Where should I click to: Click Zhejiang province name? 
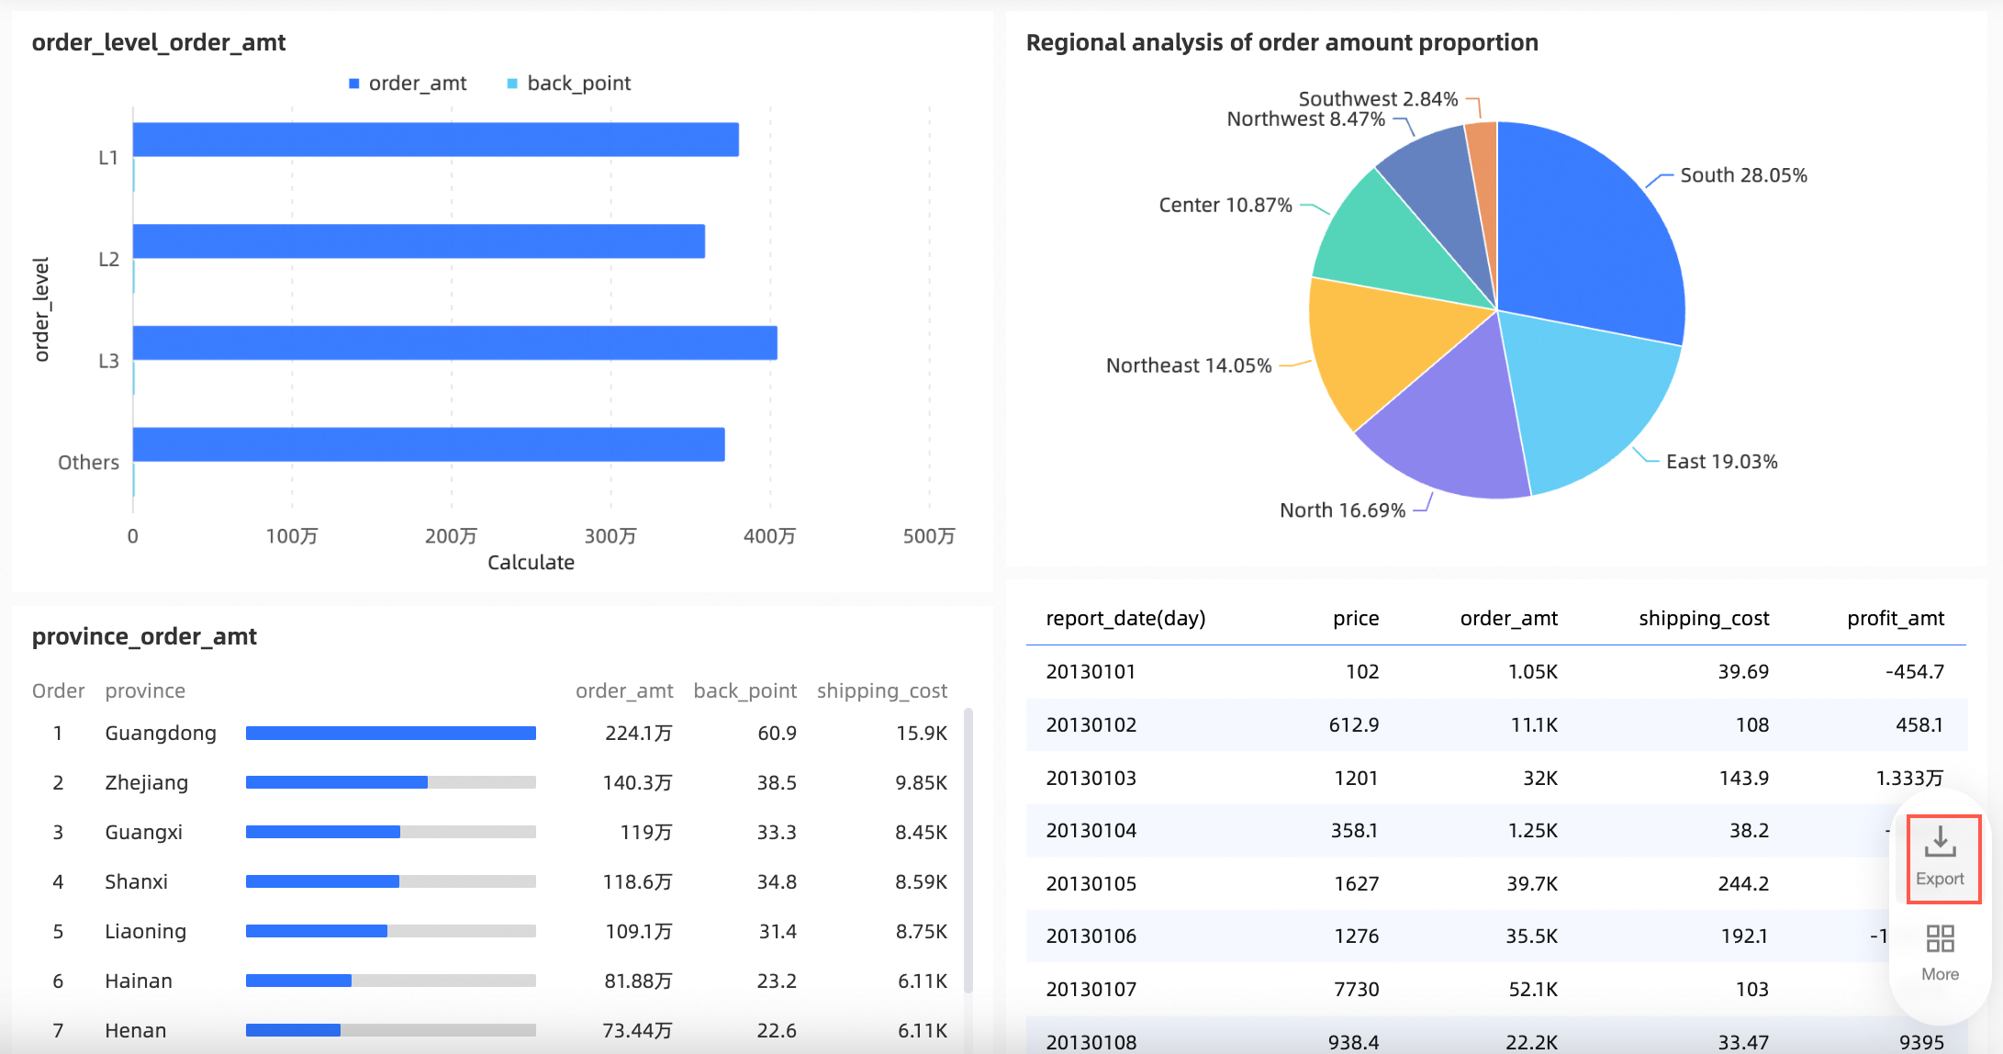coord(146,782)
